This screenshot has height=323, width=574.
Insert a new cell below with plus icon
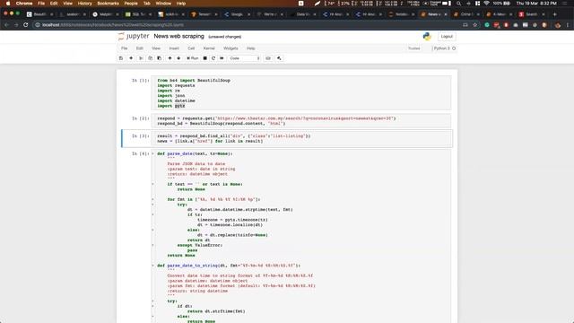tap(131, 58)
